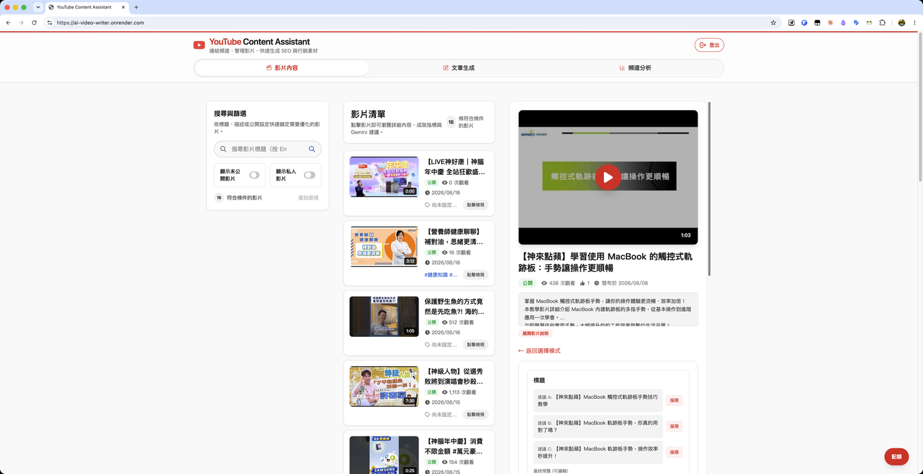The height and width of the screenshot is (474, 923).
Task: Click tag icon on LIVE神好康 card
Action: (x=427, y=205)
